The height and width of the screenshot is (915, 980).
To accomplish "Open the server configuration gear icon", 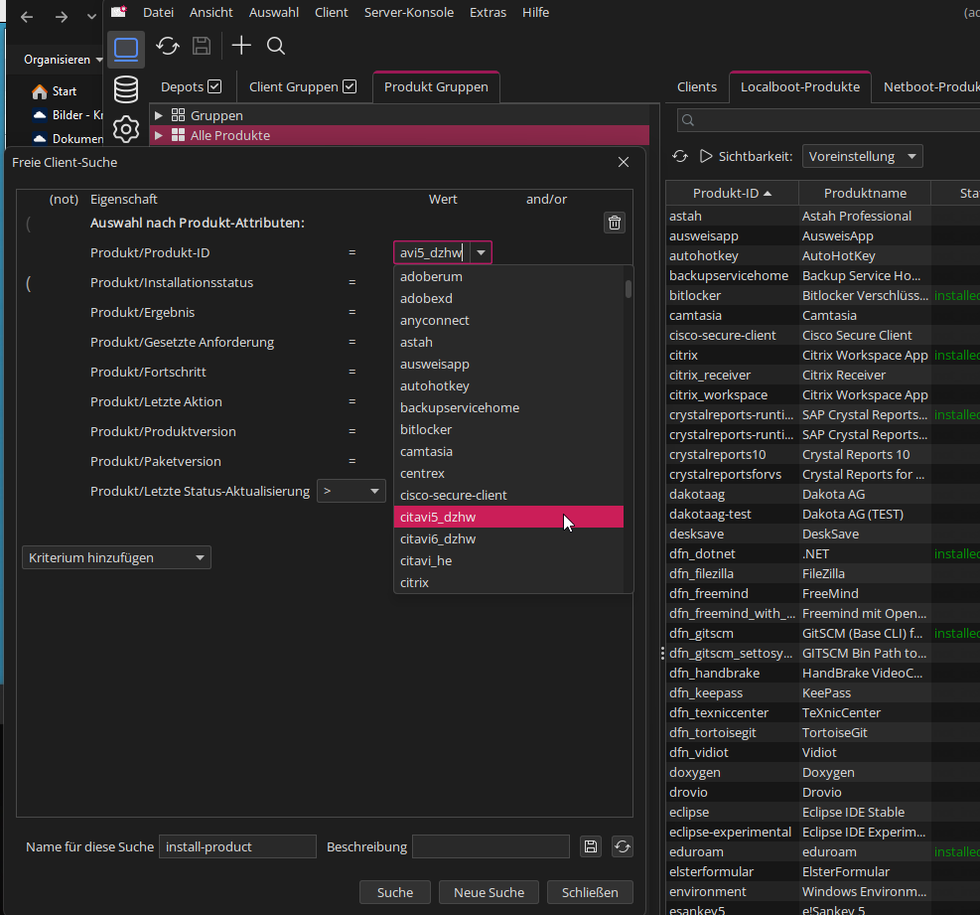I will (x=126, y=129).
